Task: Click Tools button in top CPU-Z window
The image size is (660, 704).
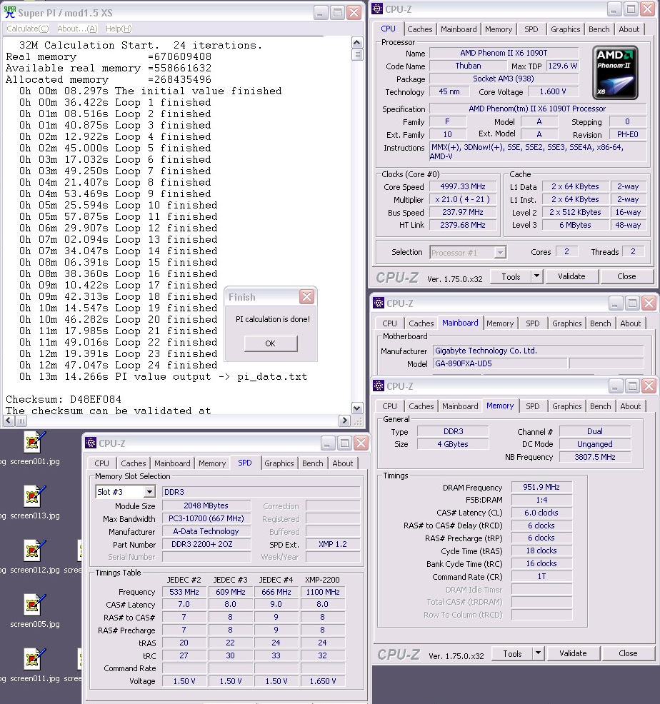Action: click(511, 276)
